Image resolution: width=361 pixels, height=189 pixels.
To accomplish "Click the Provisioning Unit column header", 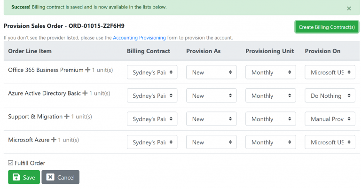I will coord(269,51).
